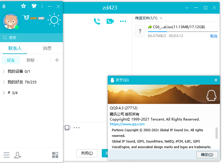
Task: Switch to the 消息 tab
Action: click(x=47, y=48)
